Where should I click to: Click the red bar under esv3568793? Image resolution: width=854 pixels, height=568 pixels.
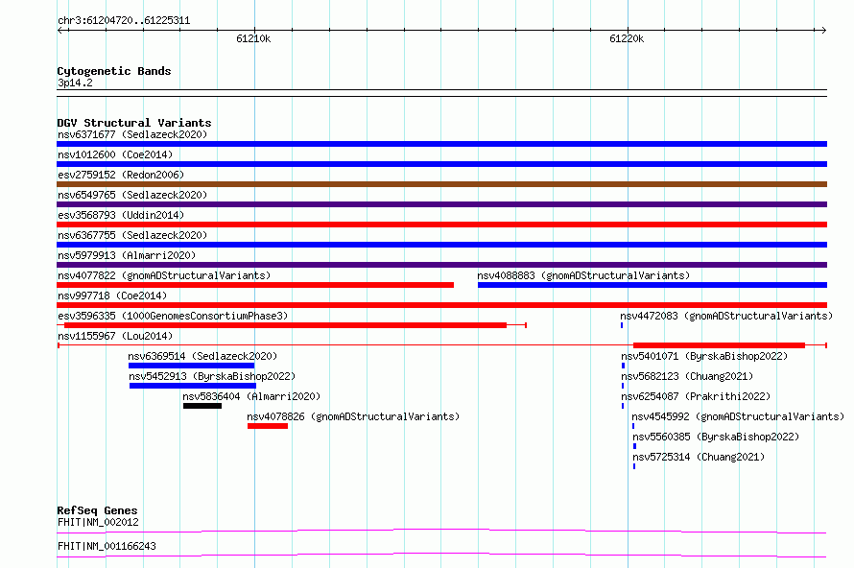point(441,225)
